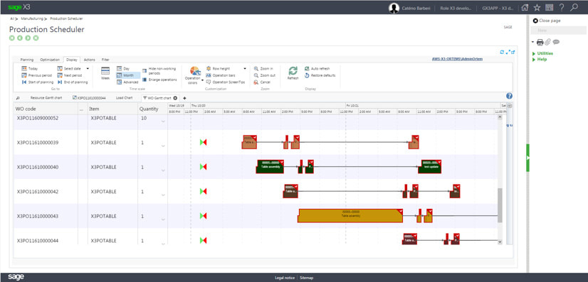This screenshot has width=588, height=282.
Task: Open Legal notice link in footer
Action: point(285,278)
